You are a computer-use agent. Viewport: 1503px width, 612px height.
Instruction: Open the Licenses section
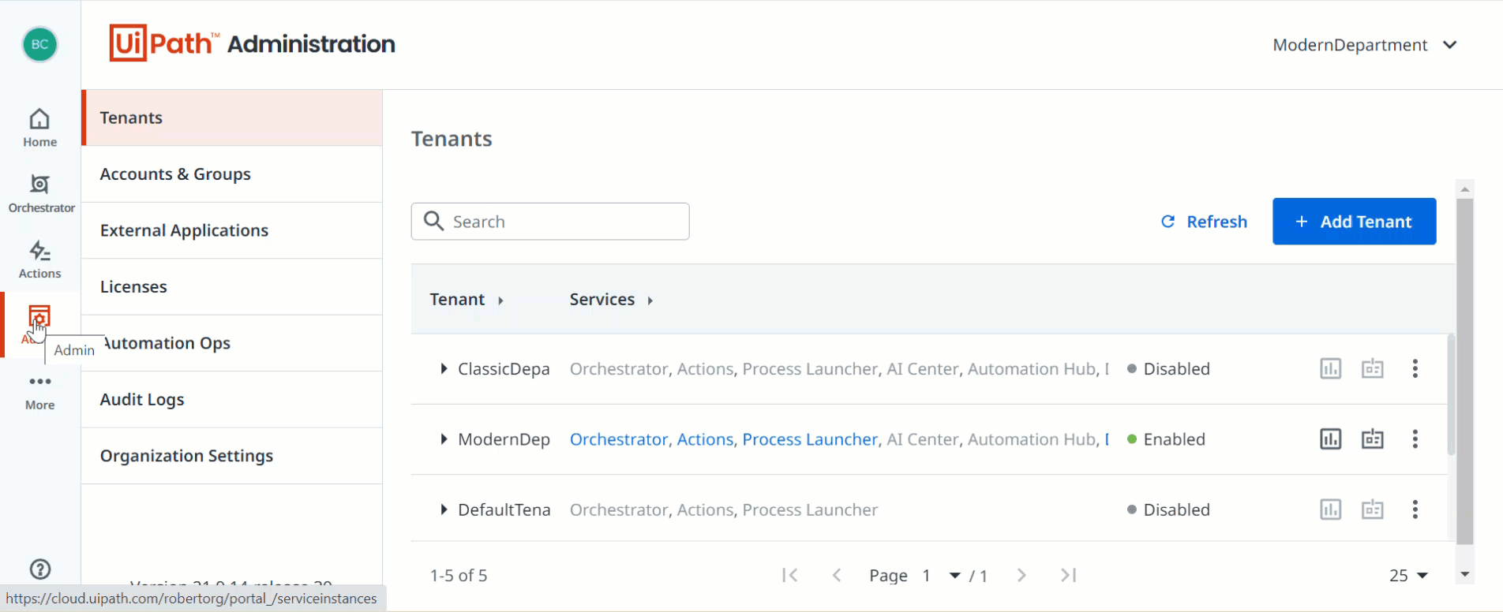click(x=232, y=287)
